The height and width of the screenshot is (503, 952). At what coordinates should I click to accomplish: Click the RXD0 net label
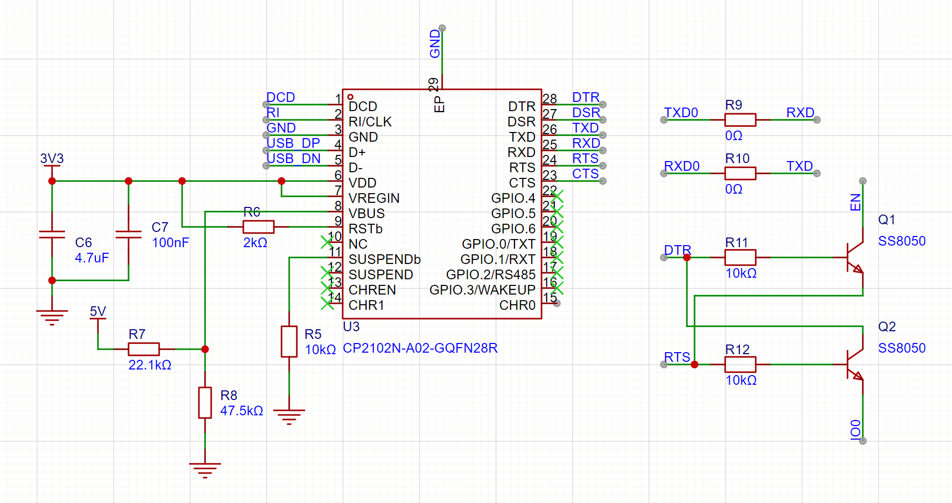click(682, 166)
